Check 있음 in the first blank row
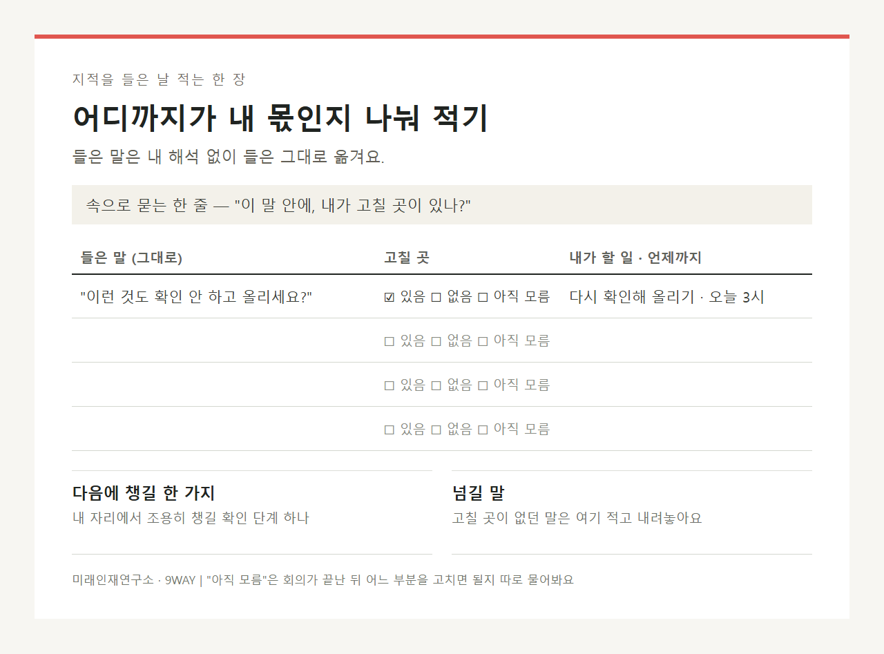 tap(390, 341)
